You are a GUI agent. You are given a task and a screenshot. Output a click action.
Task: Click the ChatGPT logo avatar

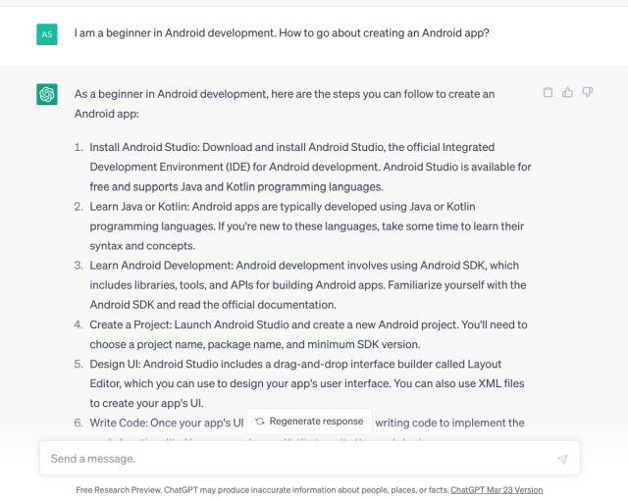pos(47,94)
